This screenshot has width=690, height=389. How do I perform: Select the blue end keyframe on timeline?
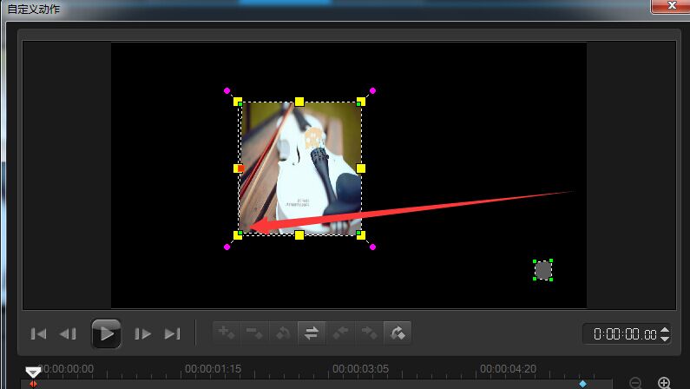coord(582,384)
